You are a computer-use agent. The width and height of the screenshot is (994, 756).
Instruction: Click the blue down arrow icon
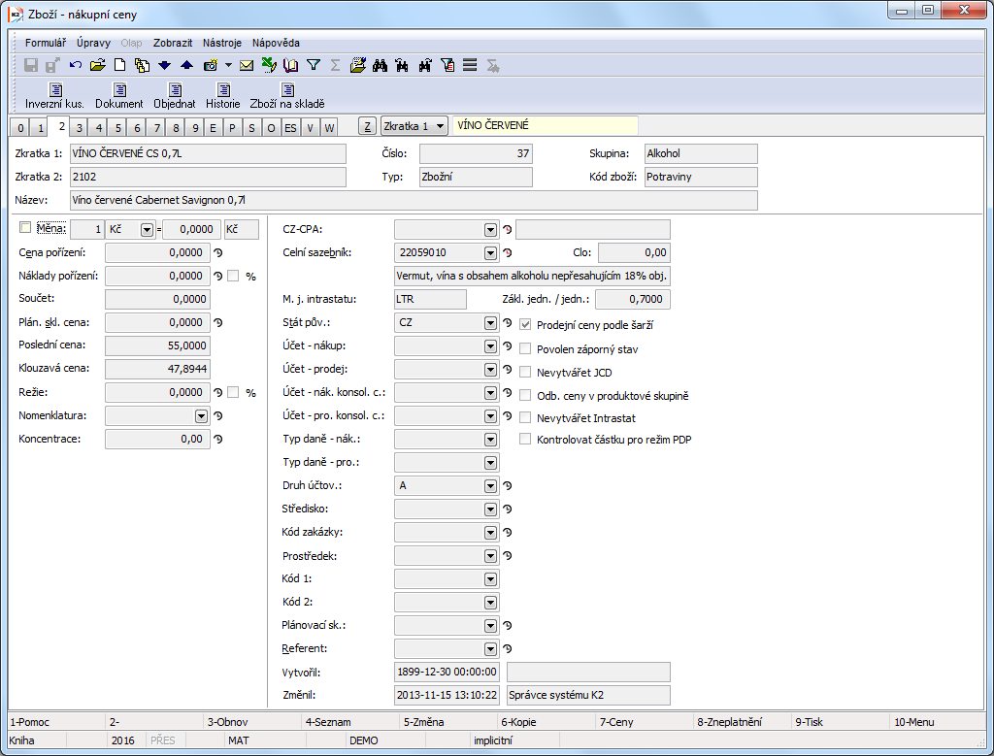tap(164, 66)
